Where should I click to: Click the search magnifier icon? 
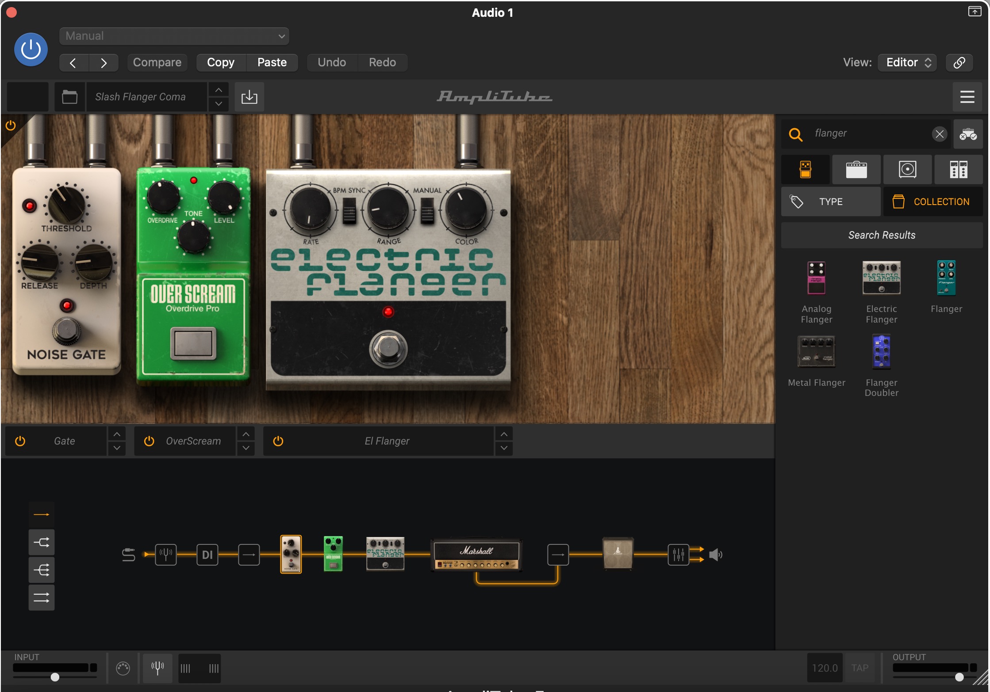pyautogui.click(x=795, y=134)
